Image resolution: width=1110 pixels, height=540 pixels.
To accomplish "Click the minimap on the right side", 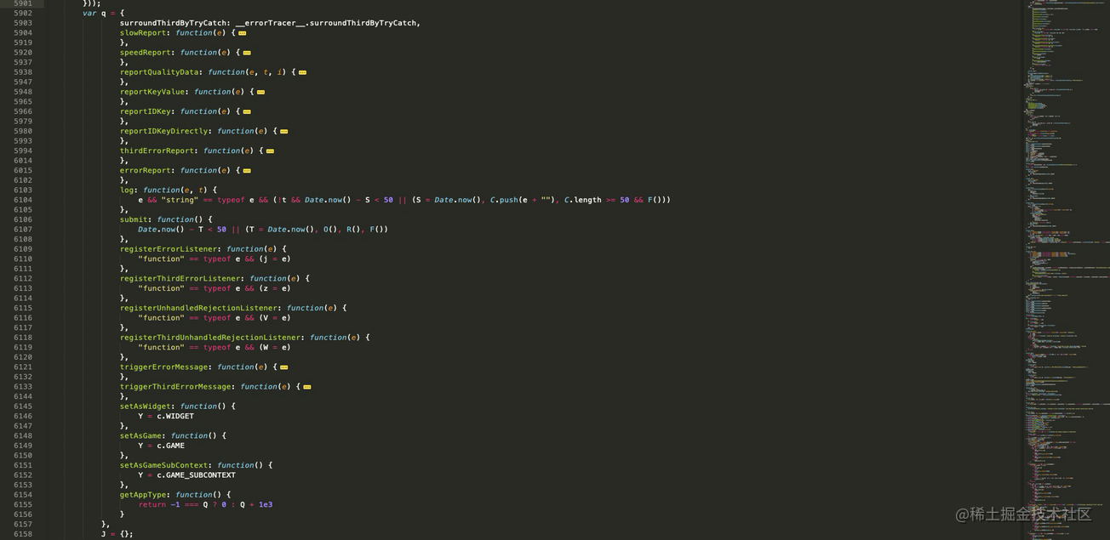I will tap(1064, 255).
